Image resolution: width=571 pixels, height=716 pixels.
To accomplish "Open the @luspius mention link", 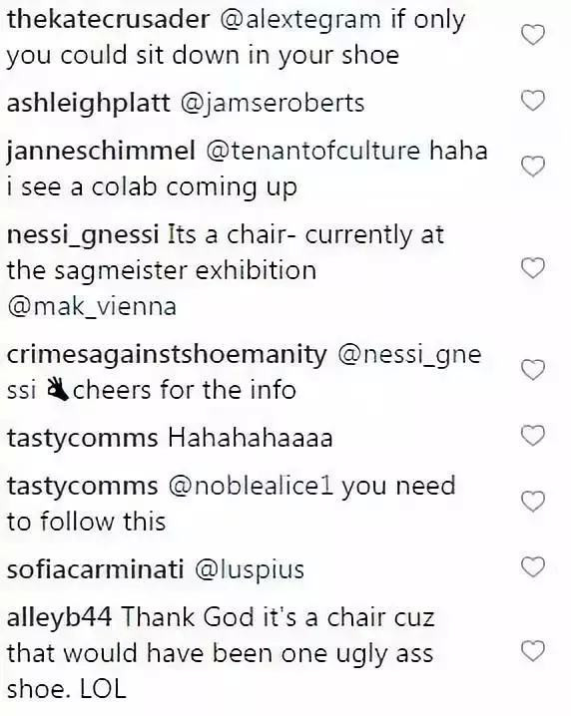I will (250, 570).
